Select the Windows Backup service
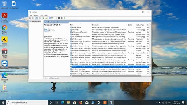187x105 pixels. 110,44
